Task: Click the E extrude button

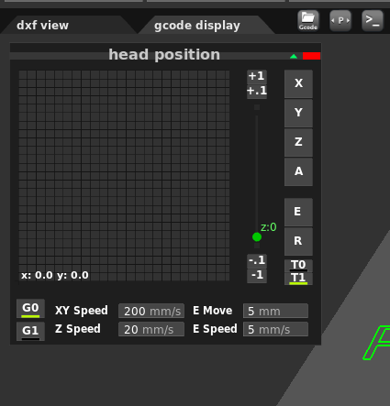Action: pos(298,212)
